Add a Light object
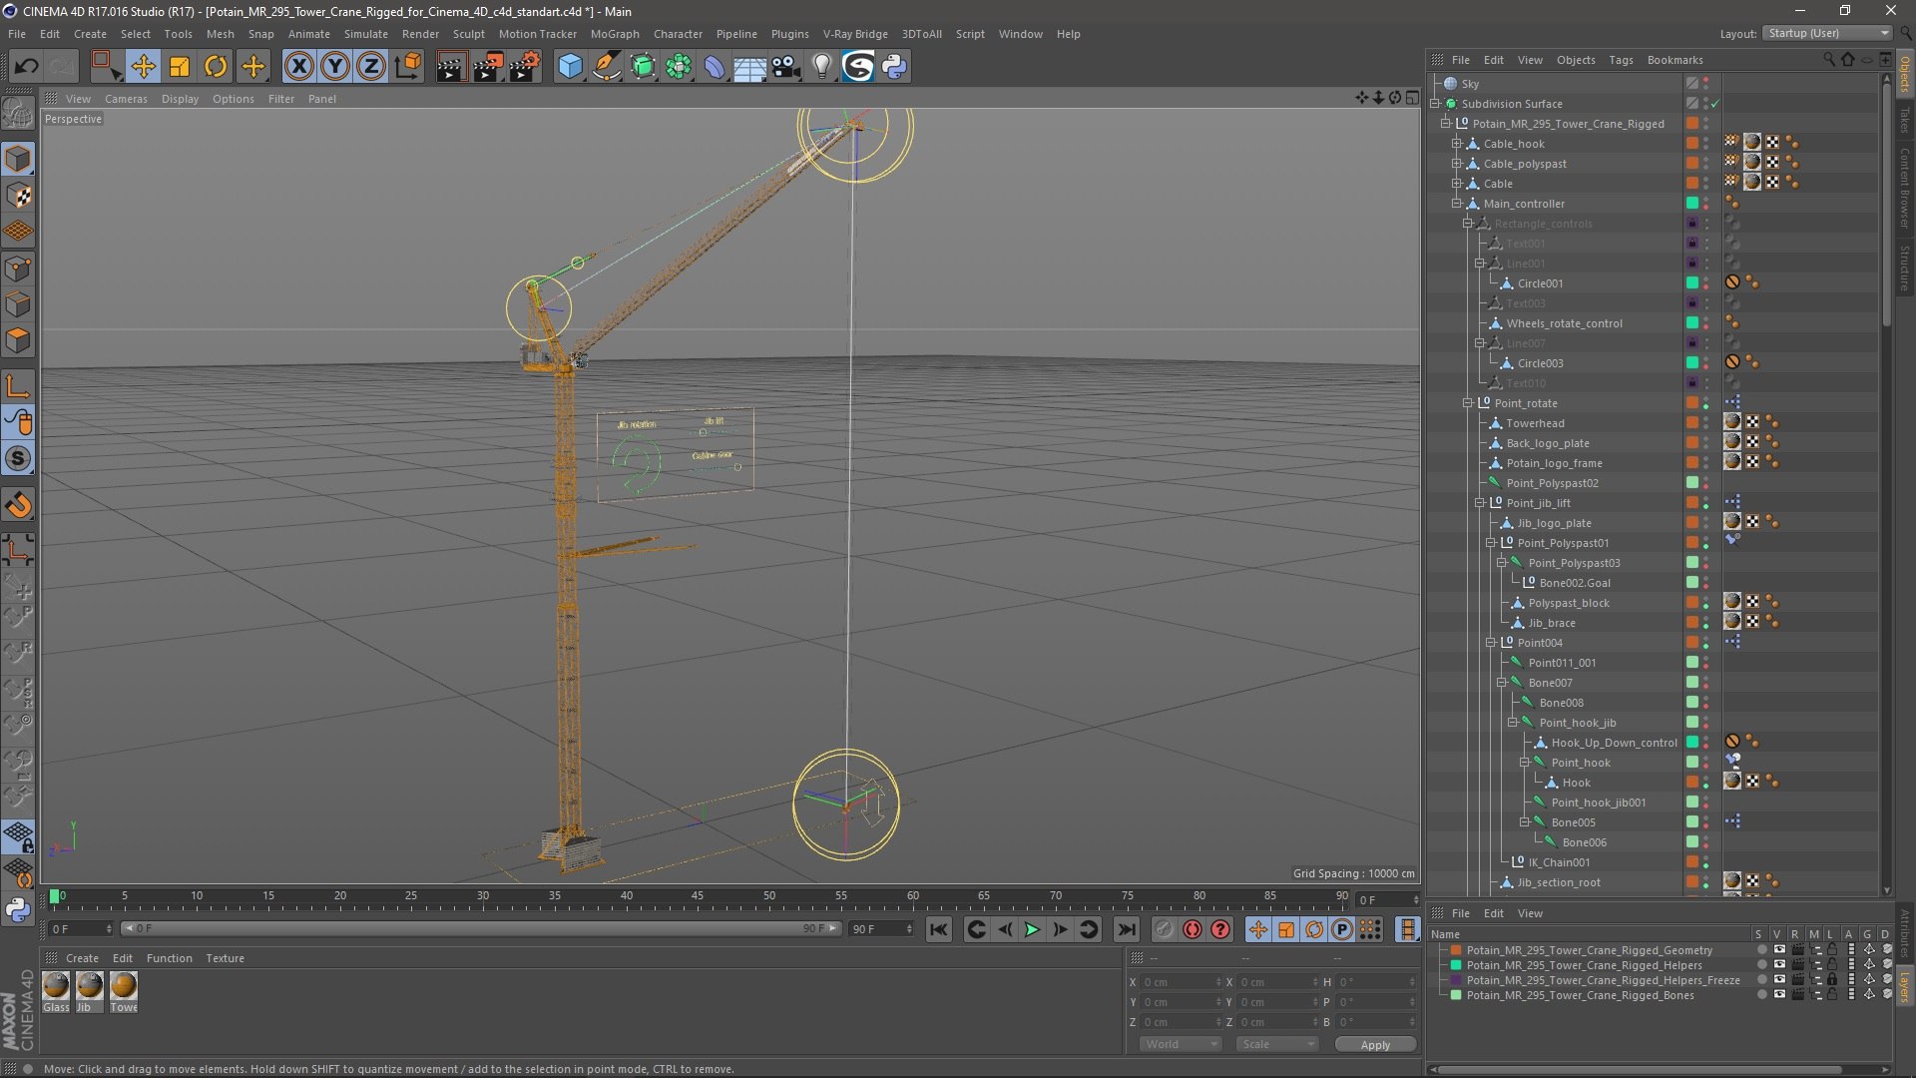The height and width of the screenshot is (1078, 1916). [x=821, y=67]
